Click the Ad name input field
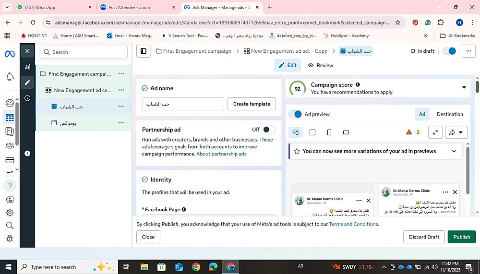This screenshot has height=274, width=480. pos(183,104)
